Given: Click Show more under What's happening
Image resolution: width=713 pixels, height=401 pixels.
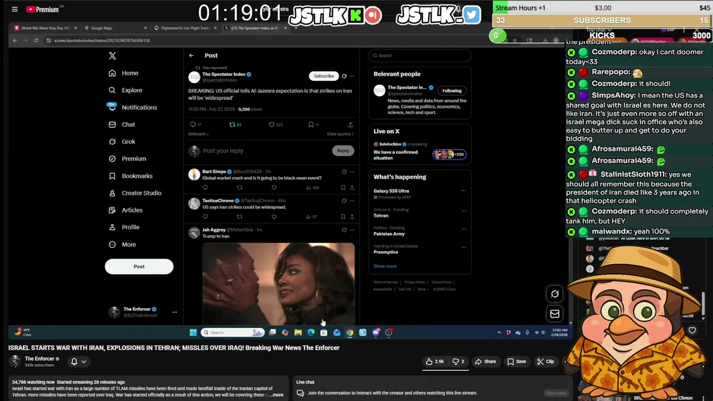Looking at the screenshot, I should [x=385, y=266].
